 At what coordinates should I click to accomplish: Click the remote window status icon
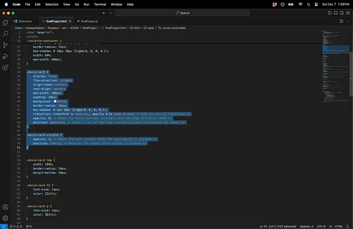(3, 226)
